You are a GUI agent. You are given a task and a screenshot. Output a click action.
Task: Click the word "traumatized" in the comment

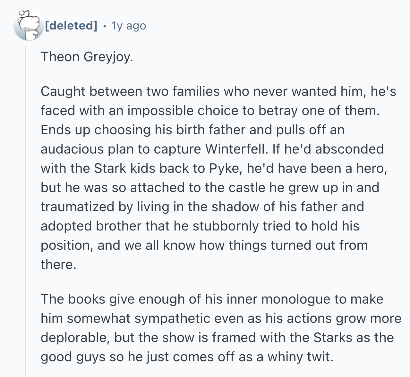[x=77, y=207]
